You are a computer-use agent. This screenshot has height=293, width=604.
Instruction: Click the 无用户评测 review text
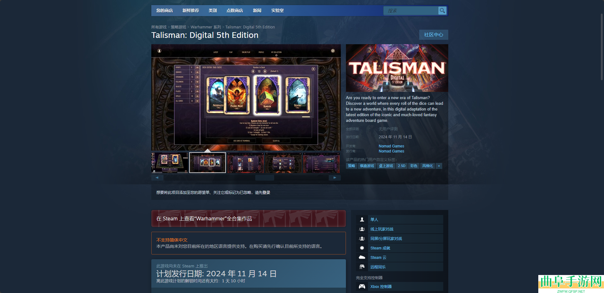pyautogui.click(x=388, y=129)
